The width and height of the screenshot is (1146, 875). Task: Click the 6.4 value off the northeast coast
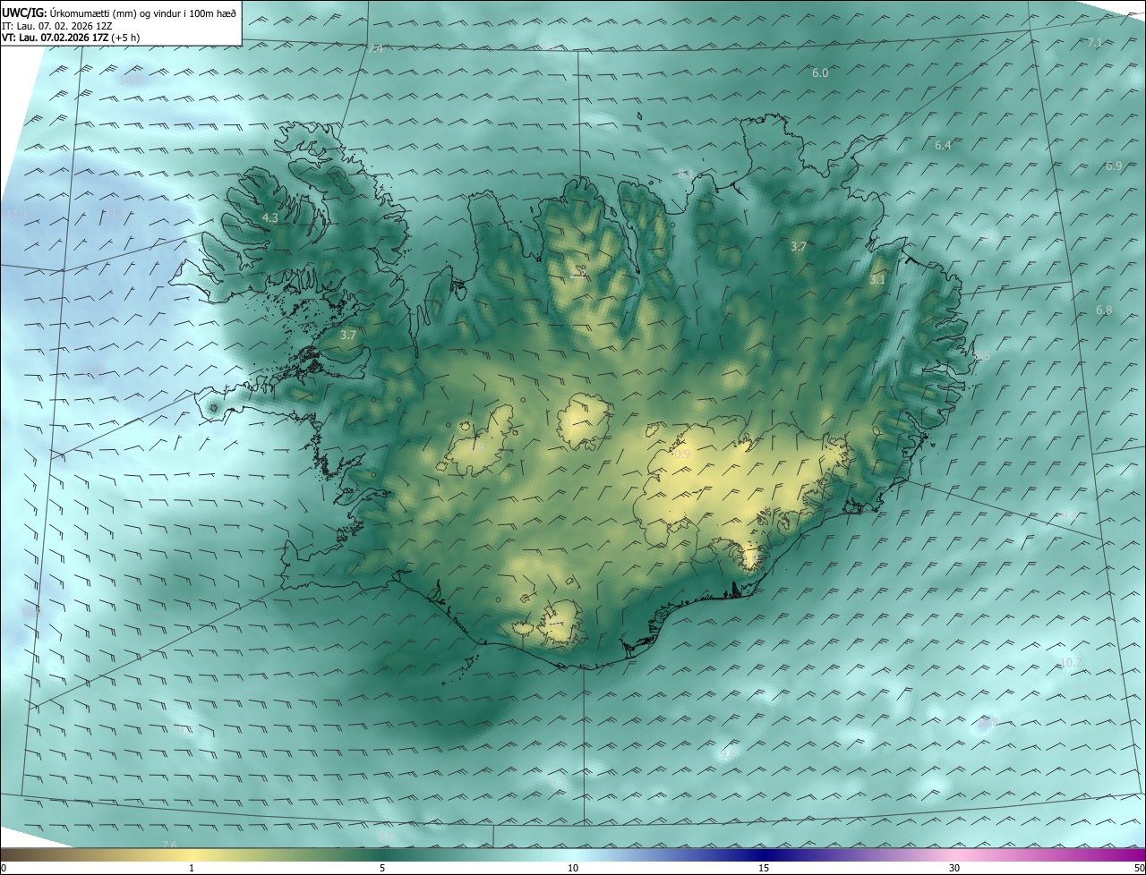pos(943,145)
